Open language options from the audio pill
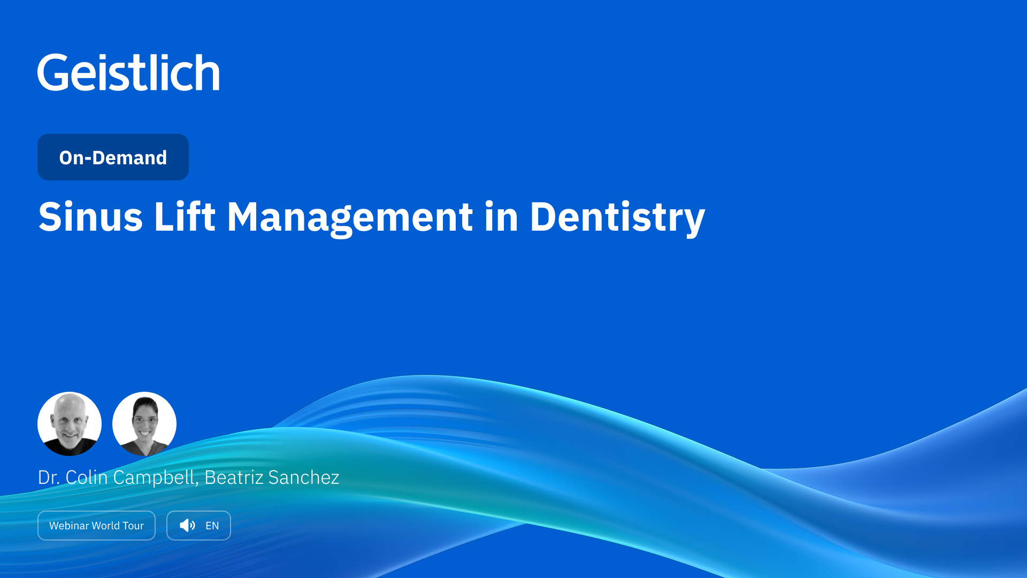 click(198, 526)
